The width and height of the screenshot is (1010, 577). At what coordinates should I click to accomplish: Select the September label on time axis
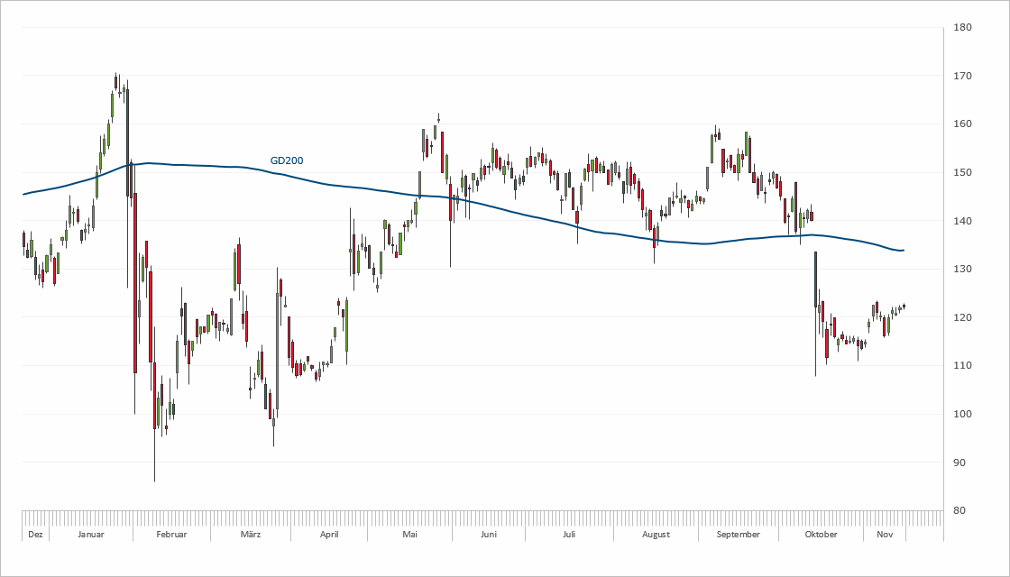pyautogui.click(x=738, y=534)
